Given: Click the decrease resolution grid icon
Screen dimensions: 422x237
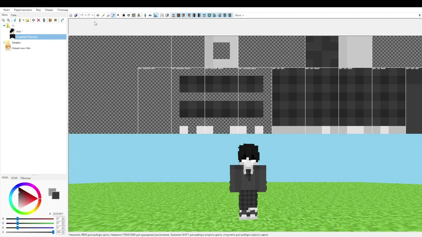Looking at the screenshot, I should 50,20.
